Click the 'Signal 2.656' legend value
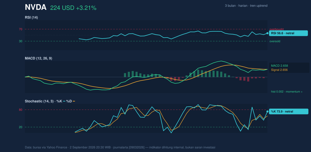Screen dimensions: 311x152 pyautogui.click(x=279, y=70)
